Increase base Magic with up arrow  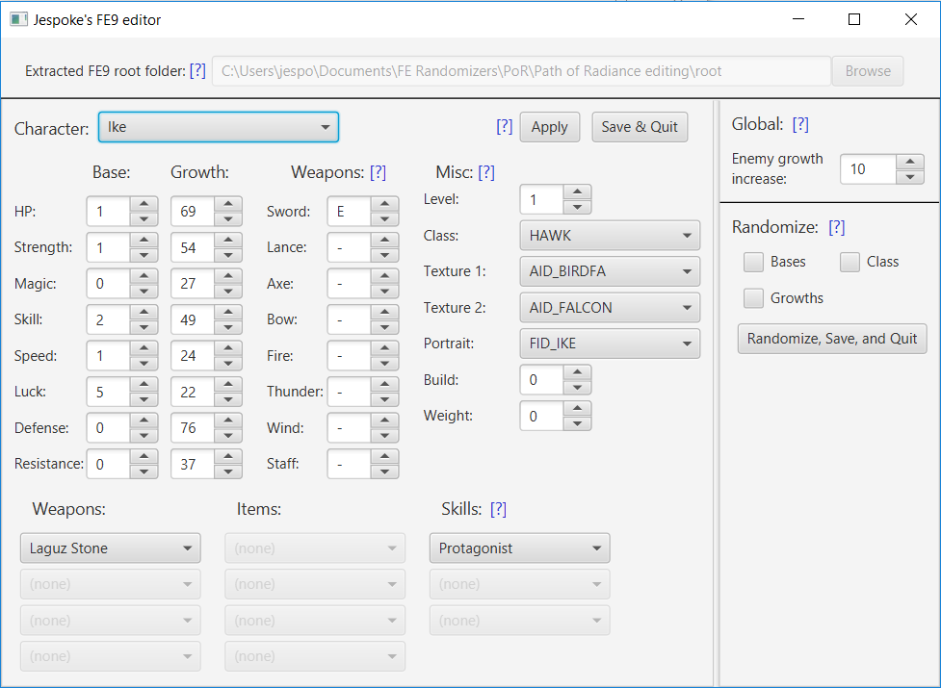tap(144, 275)
